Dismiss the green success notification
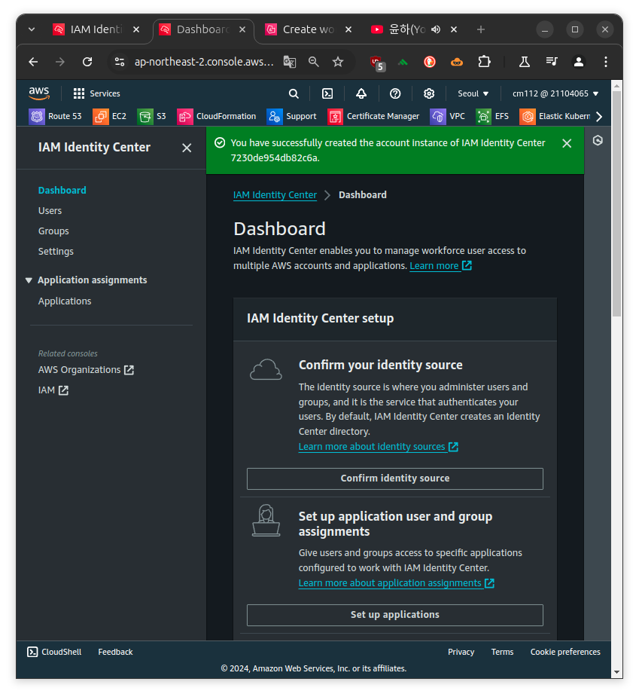639x697 pixels. pos(567,143)
